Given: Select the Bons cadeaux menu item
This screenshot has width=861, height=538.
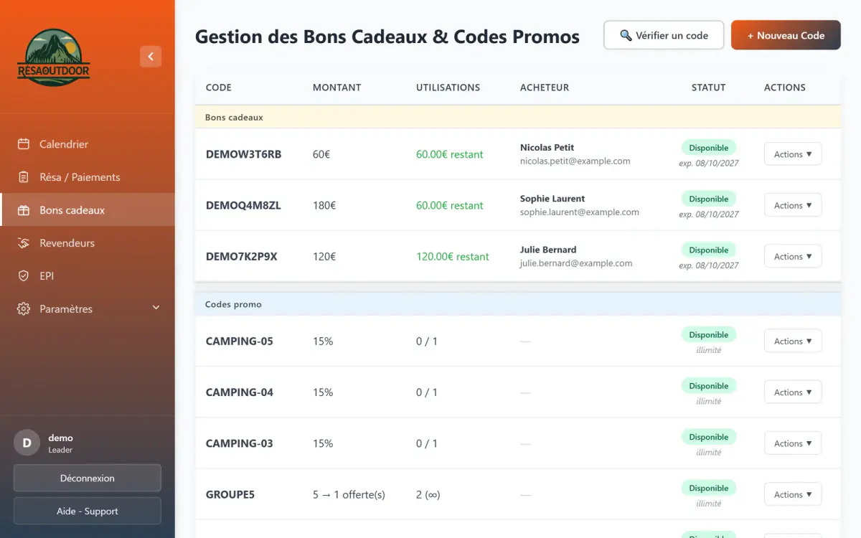Looking at the screenshot, I should pyautogui.click(x=88, y=210).
